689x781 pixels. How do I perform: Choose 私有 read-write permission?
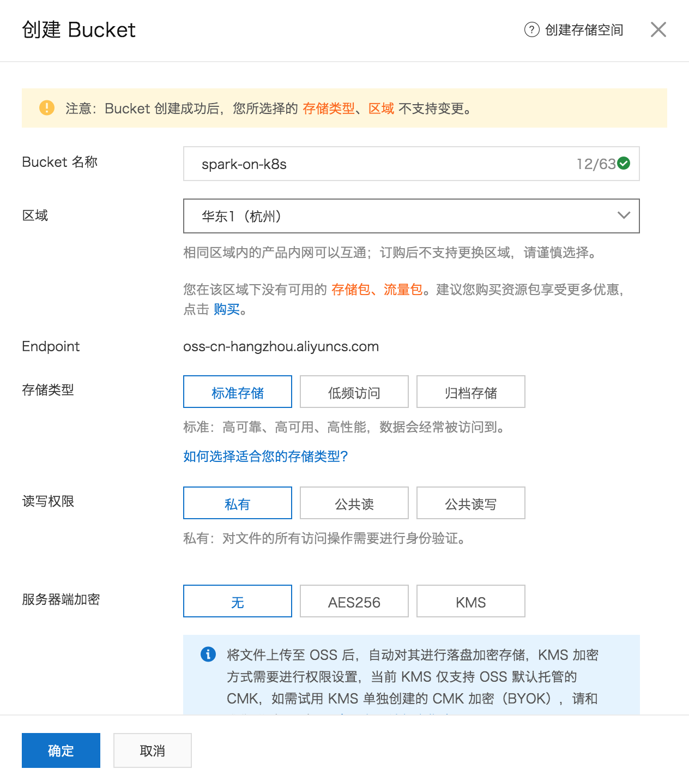click(x=238, y=503)
